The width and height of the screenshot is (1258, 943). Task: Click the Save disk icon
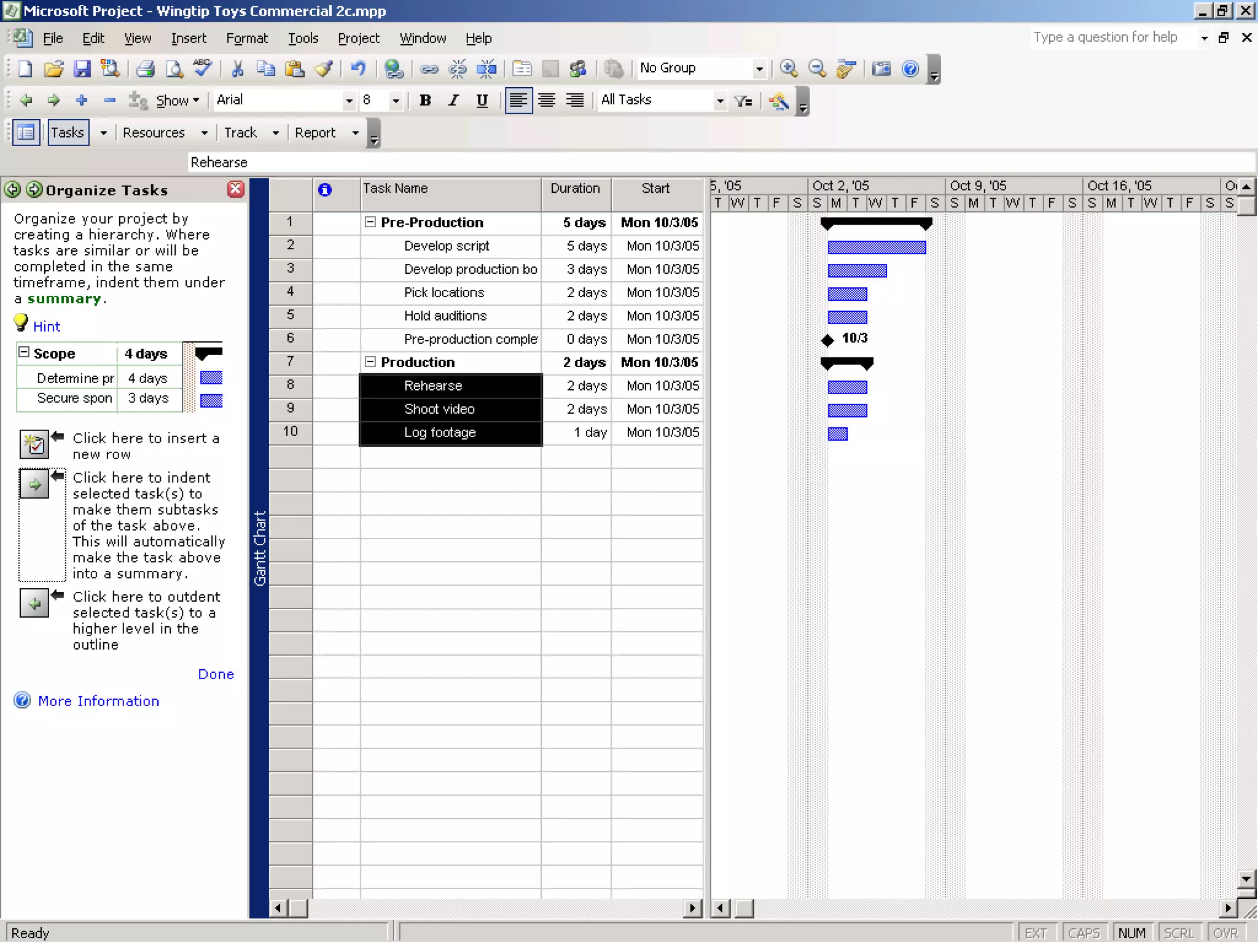82,69
